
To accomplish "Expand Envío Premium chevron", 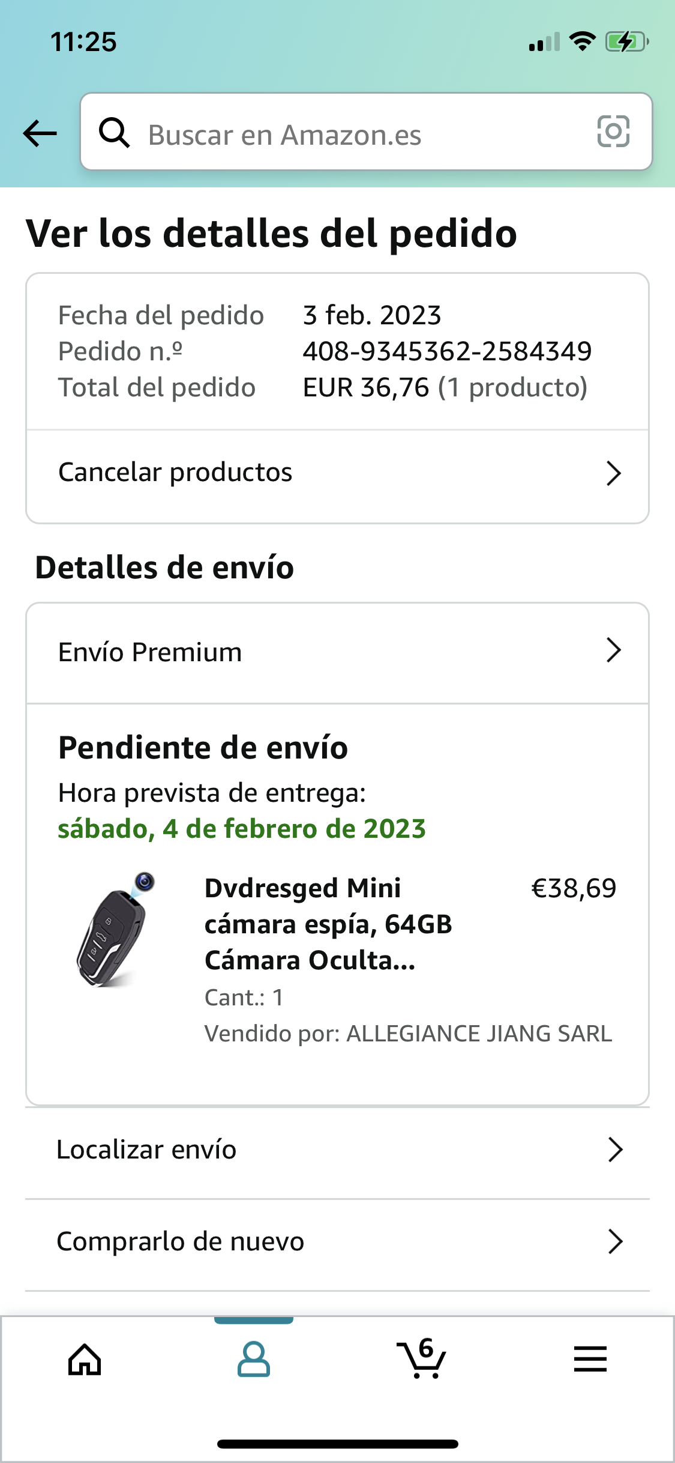I will click(x=613, y=650).
